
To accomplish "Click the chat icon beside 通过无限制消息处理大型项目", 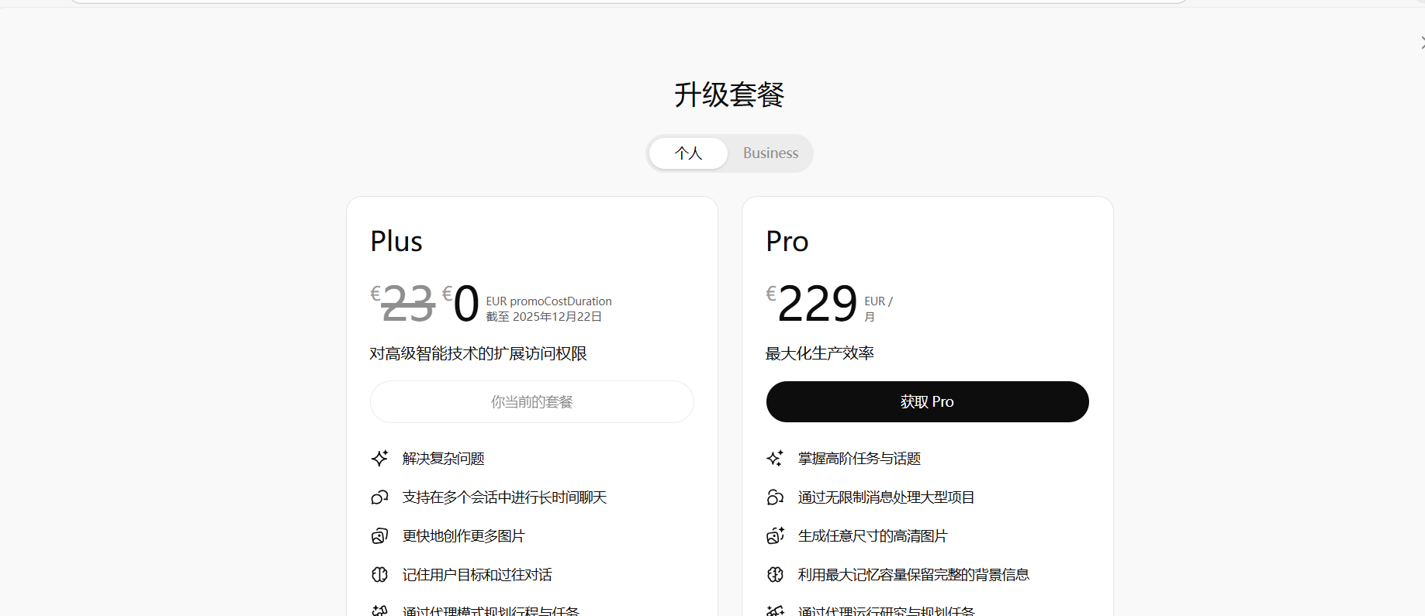I will [775, 497].
